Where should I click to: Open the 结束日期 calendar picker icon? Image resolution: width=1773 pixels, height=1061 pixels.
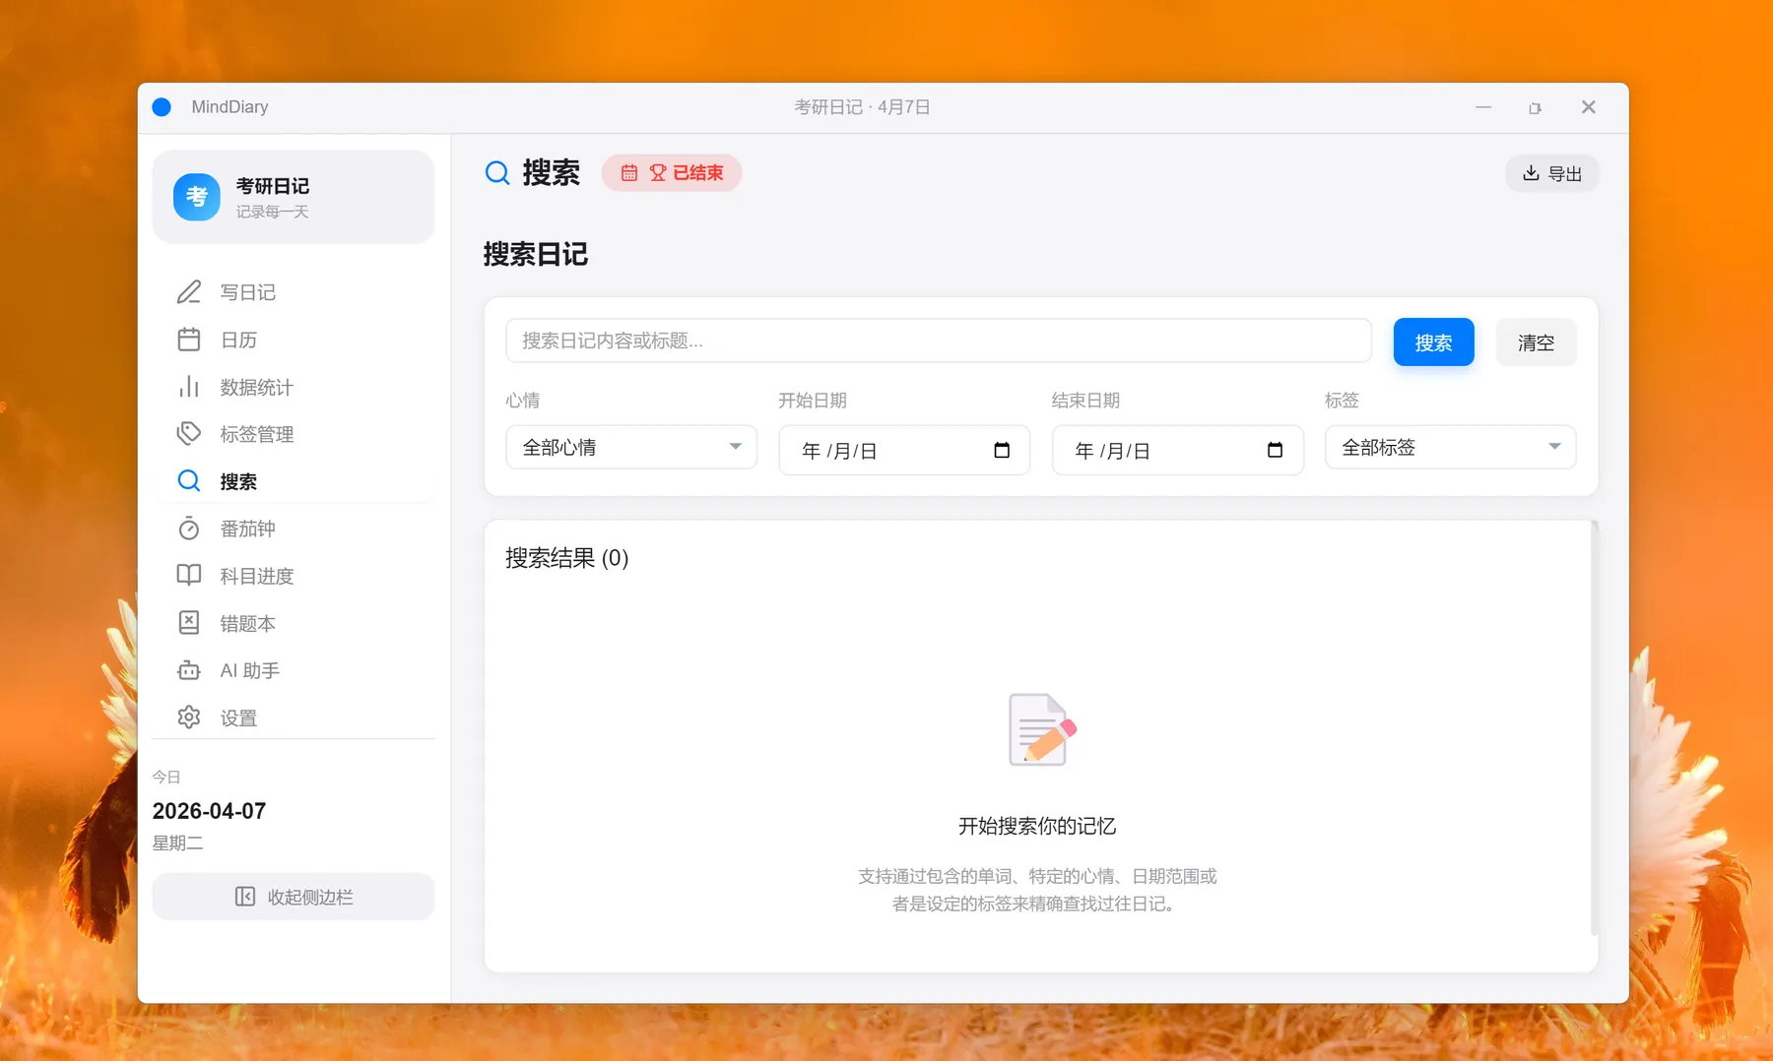pyautogui.click(x=1275, y=451)
